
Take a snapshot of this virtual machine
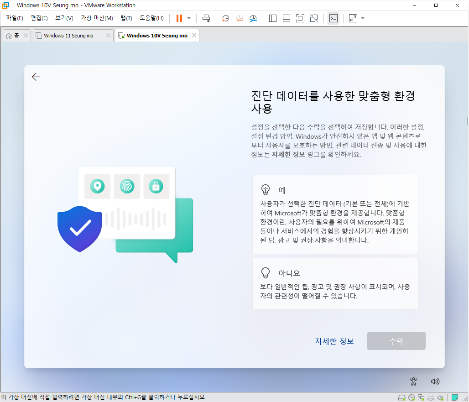click(x=225, y=18)
